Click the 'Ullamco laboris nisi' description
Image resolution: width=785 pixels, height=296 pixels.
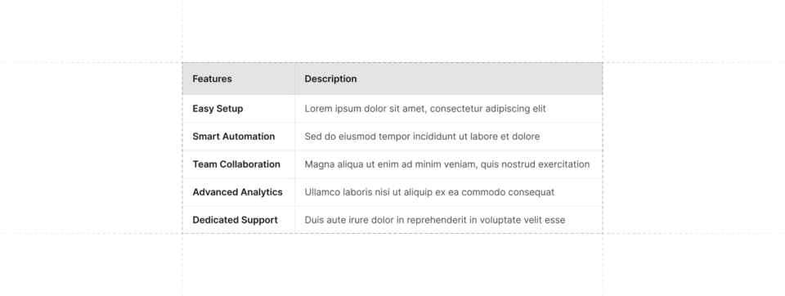[x=429, y=192]
